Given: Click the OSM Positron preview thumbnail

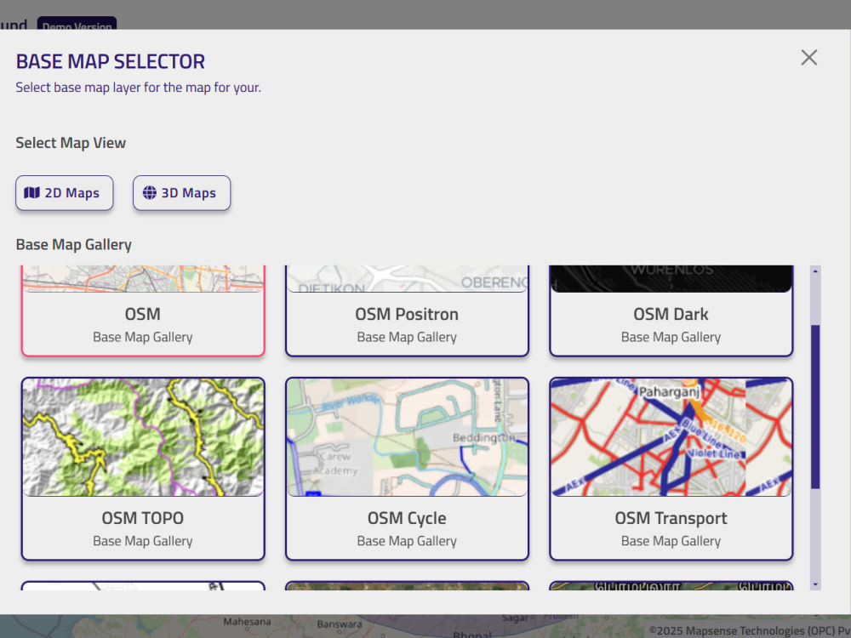Looking at the screenshot, I should [x=407, y=279].
